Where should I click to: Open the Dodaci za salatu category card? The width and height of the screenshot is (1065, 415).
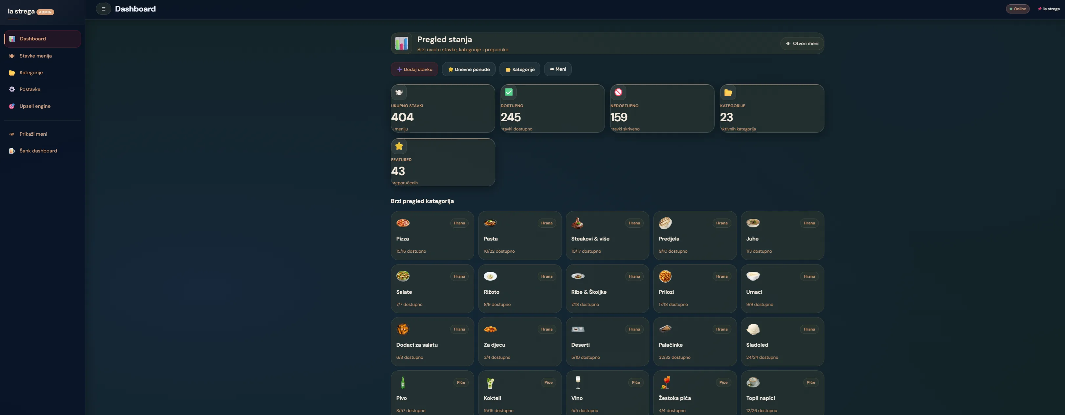pos(432,341)
